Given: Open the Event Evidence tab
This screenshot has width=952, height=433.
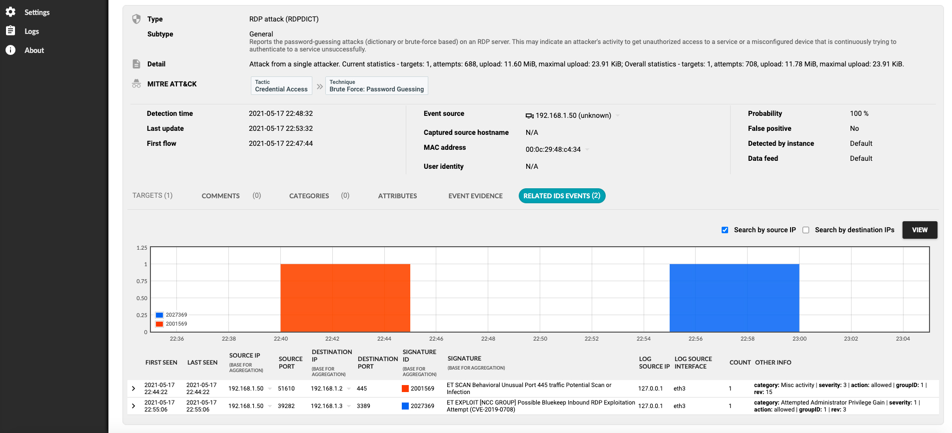Looking at the screenshot, I should 475,196.
